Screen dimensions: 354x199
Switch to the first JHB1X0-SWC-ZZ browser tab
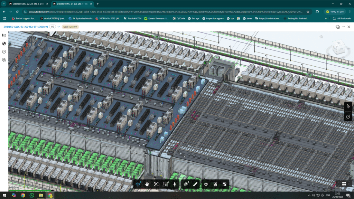click(x=26, y=4)
